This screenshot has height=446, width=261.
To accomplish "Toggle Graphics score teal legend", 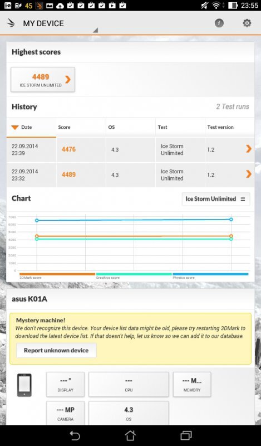I will [x=134, y=275].
